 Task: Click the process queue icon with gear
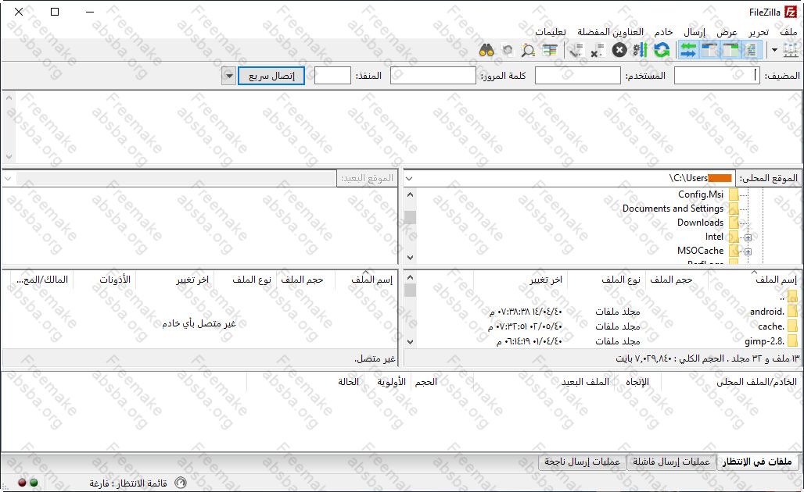pos(640,50)
